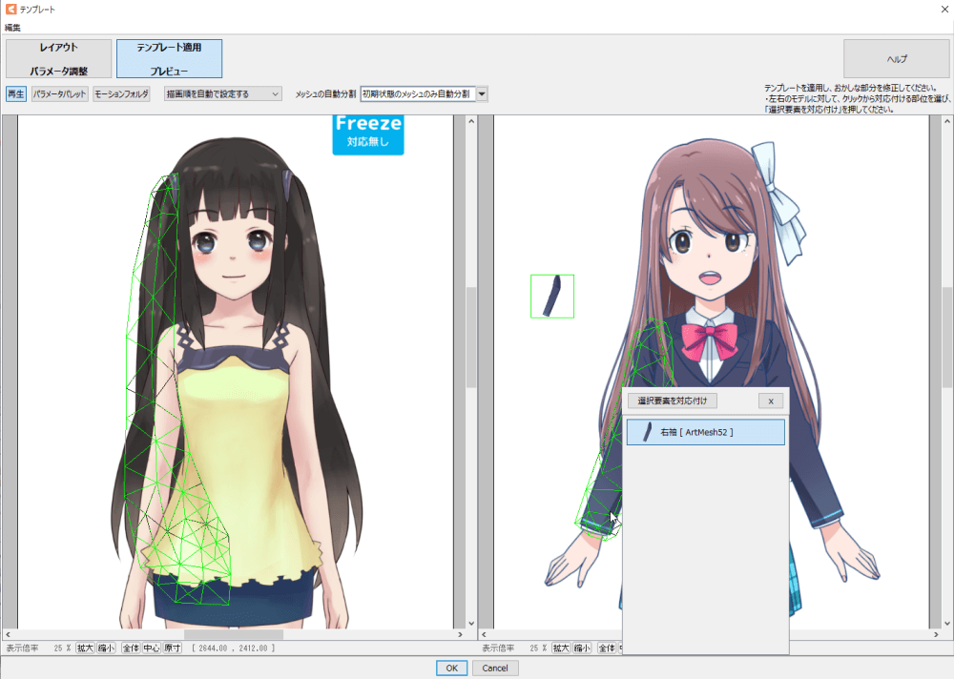Click 中心 center button for left view
This screenshot has height=679, width=954.
point(152,648)
